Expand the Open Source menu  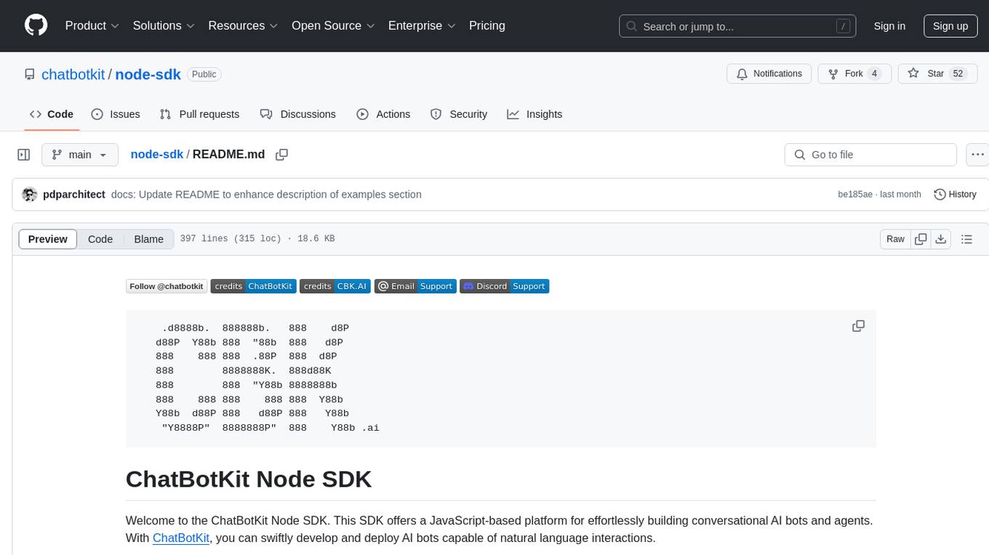tap(333, 25)
